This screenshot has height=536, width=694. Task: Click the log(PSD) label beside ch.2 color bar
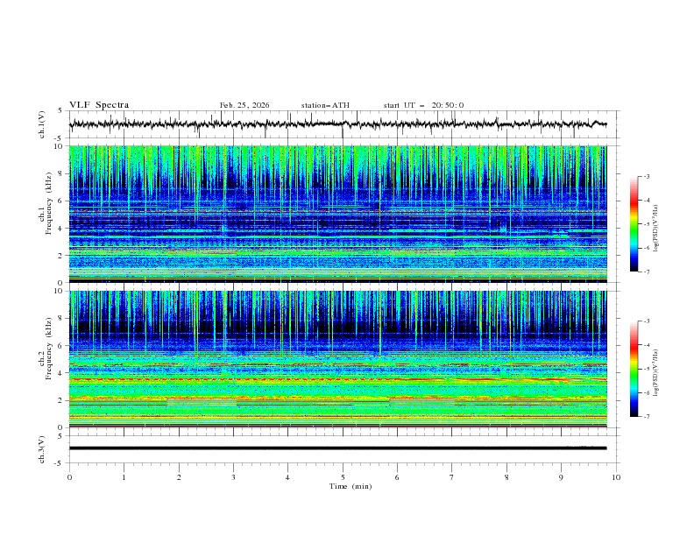[x=655, y=372]
